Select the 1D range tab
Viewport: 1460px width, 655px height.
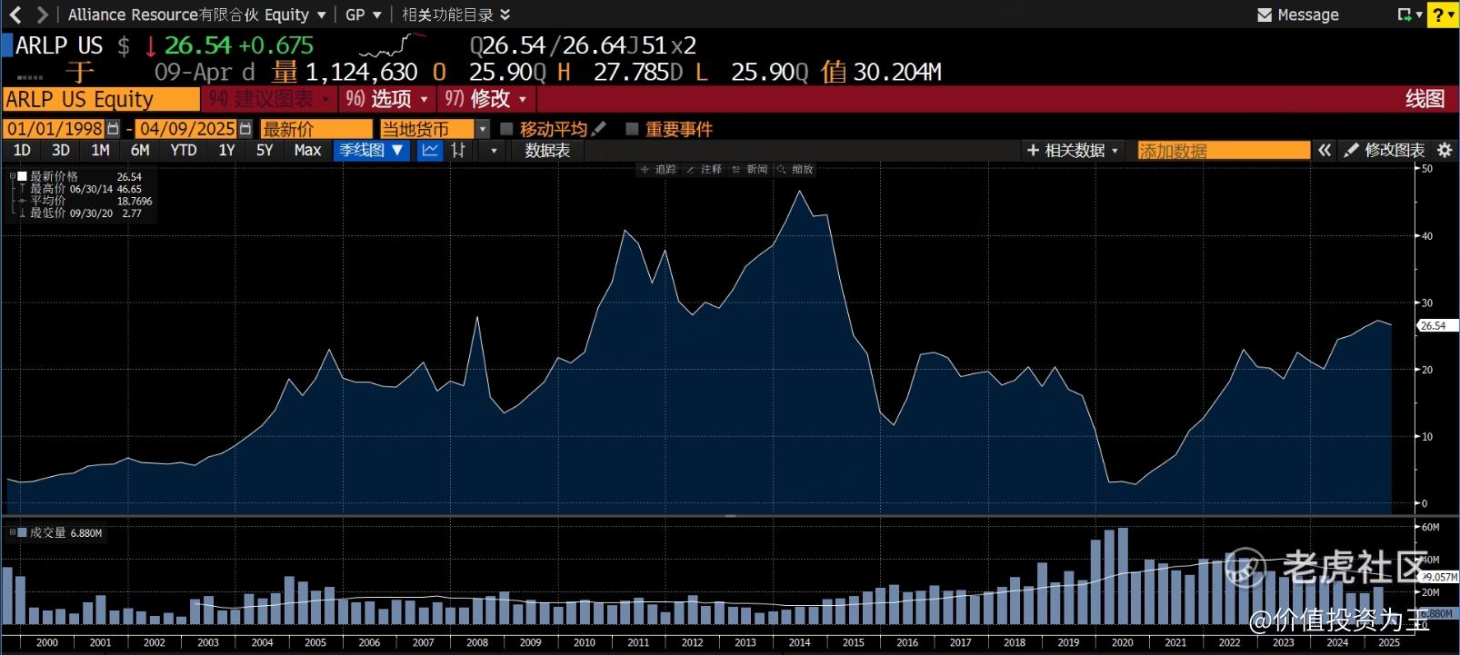tap(22, 150)
